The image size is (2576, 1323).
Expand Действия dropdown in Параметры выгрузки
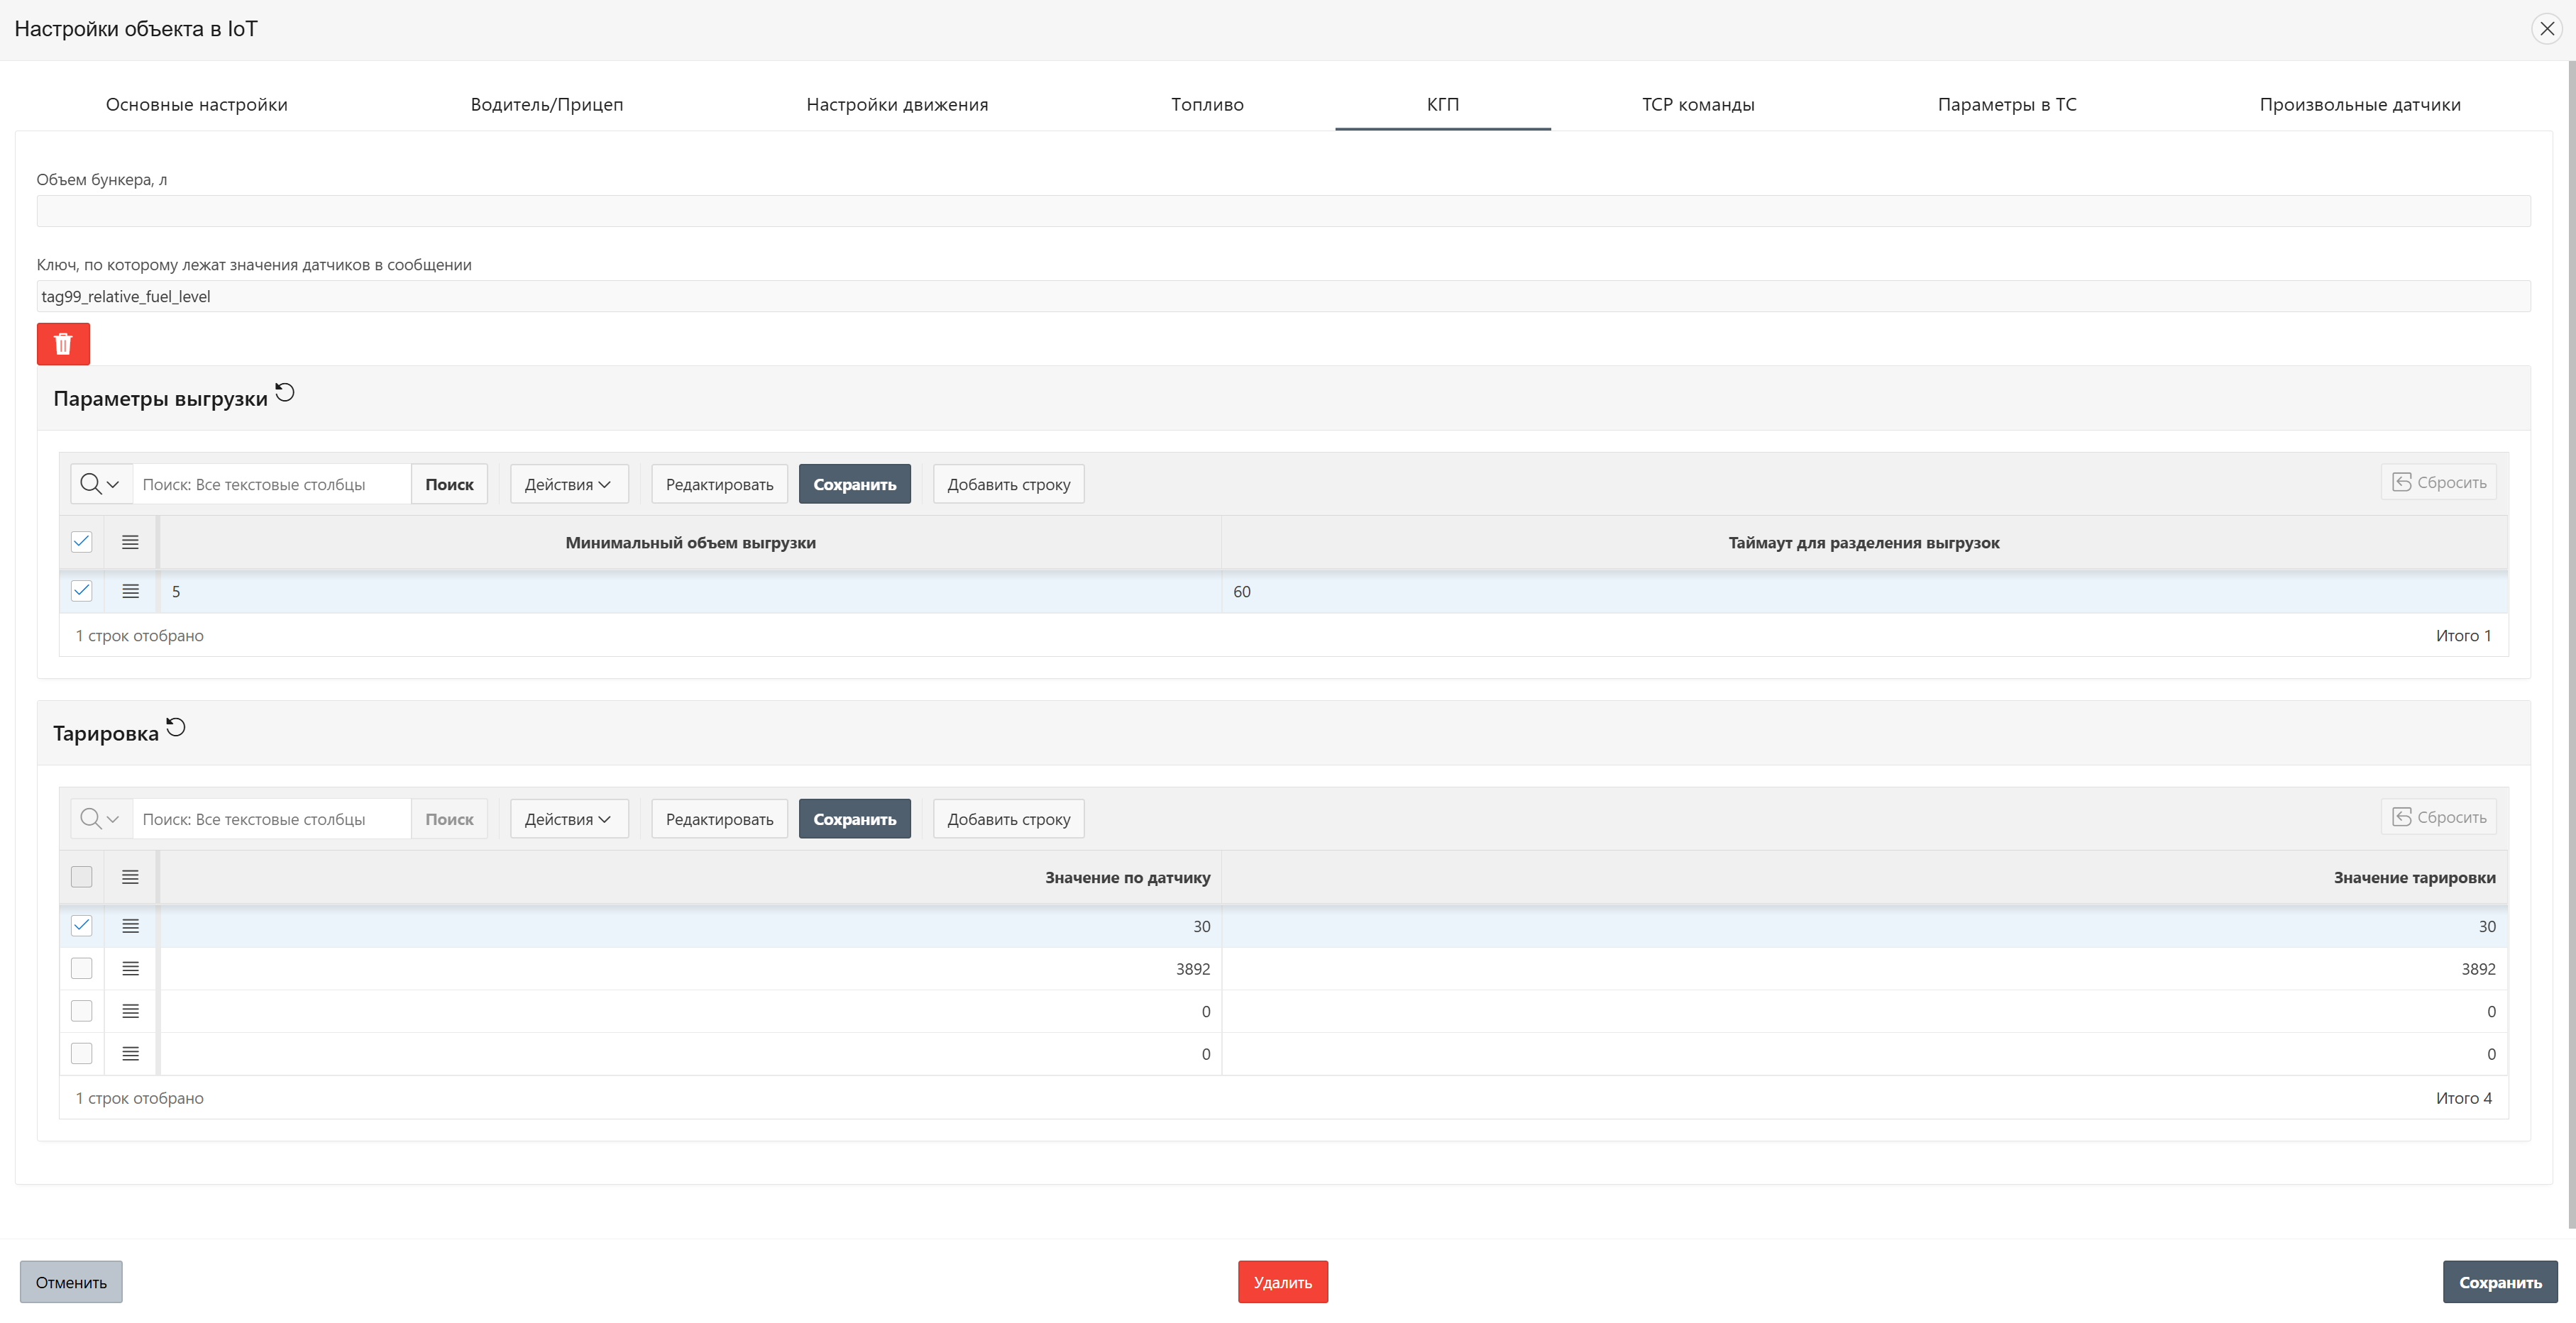568,484
